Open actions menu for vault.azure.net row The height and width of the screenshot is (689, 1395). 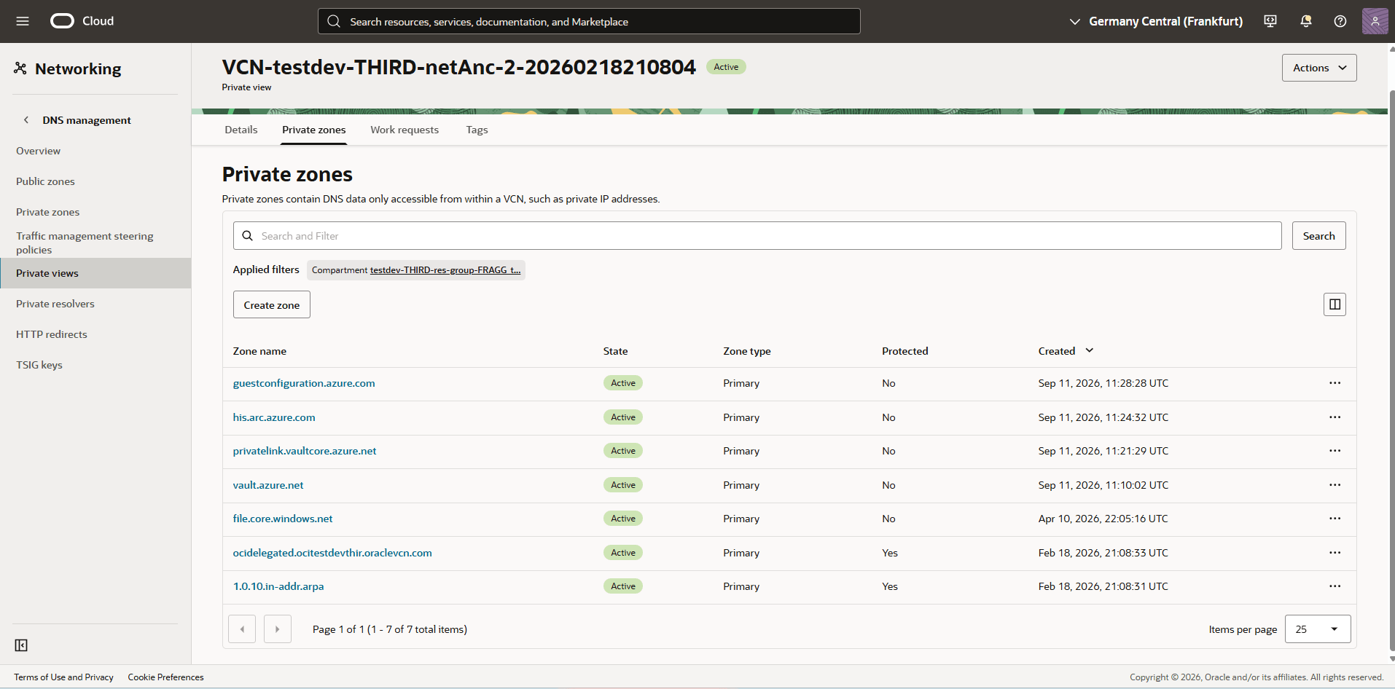(1335, 485)
